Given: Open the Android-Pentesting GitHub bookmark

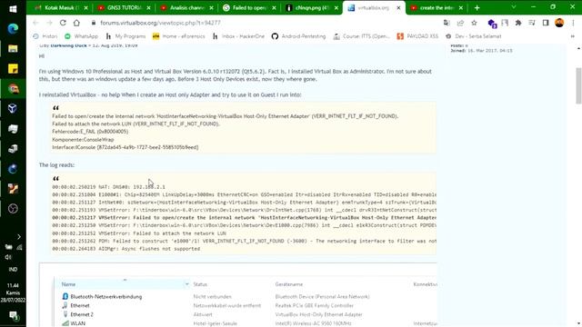Looking at the screenshot, I should pyautogui.click(x=299, y=36).
